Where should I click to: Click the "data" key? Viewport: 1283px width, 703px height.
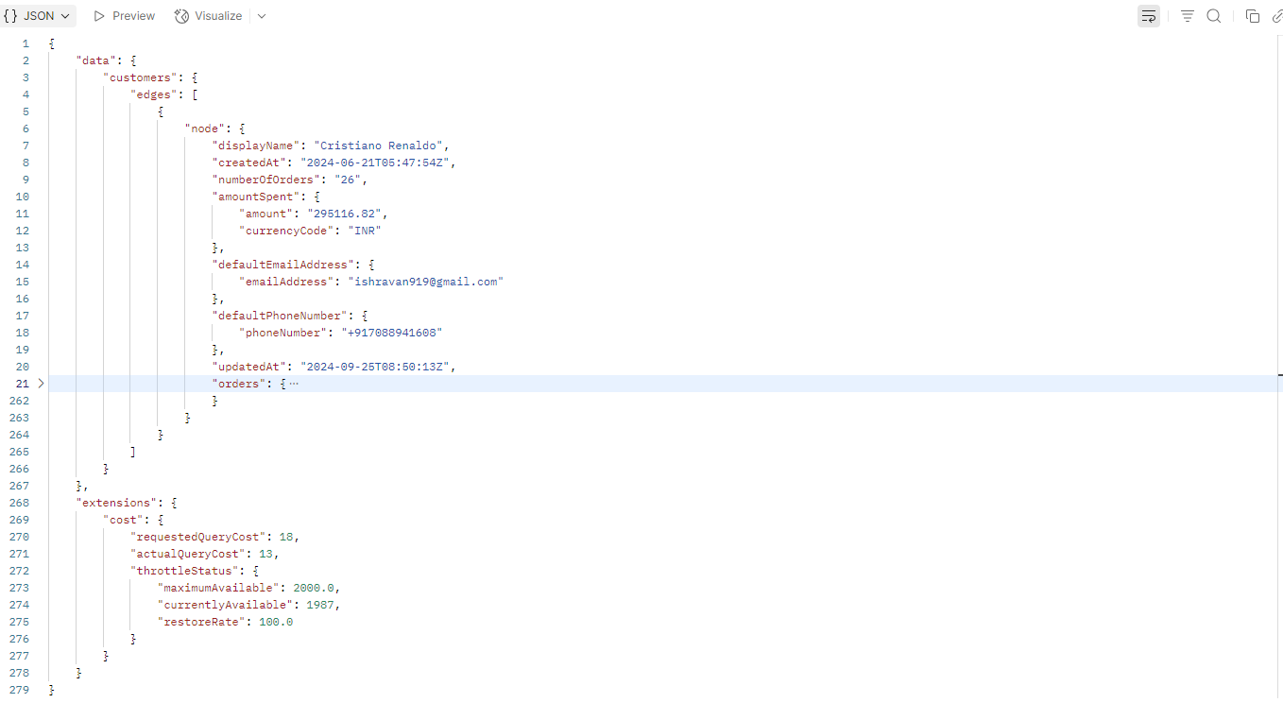(x=97, y=60)
